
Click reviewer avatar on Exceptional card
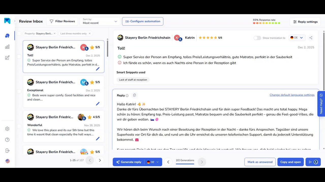tap(84, 82)
